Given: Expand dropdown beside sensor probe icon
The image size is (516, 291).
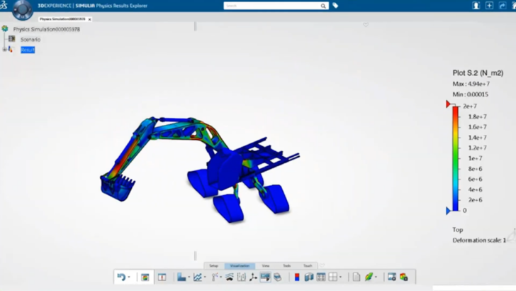Looking at the screenshot, I should (x=221, y=277).
